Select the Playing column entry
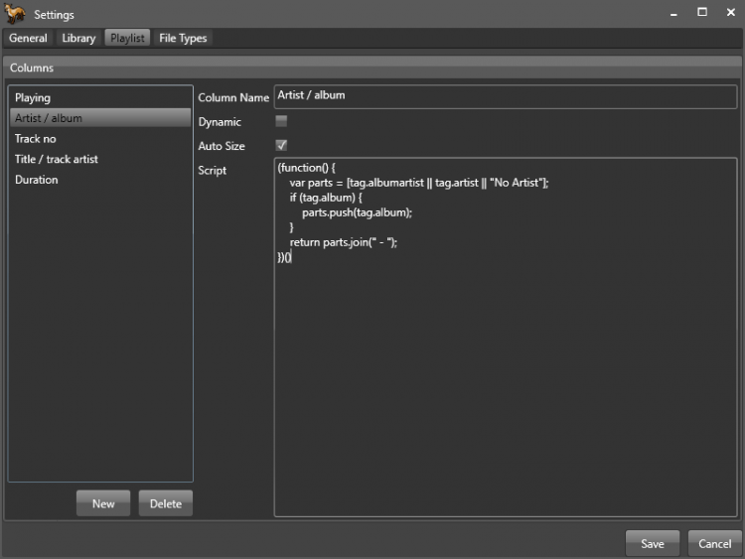The image size is (745, 559). (33, 97)
